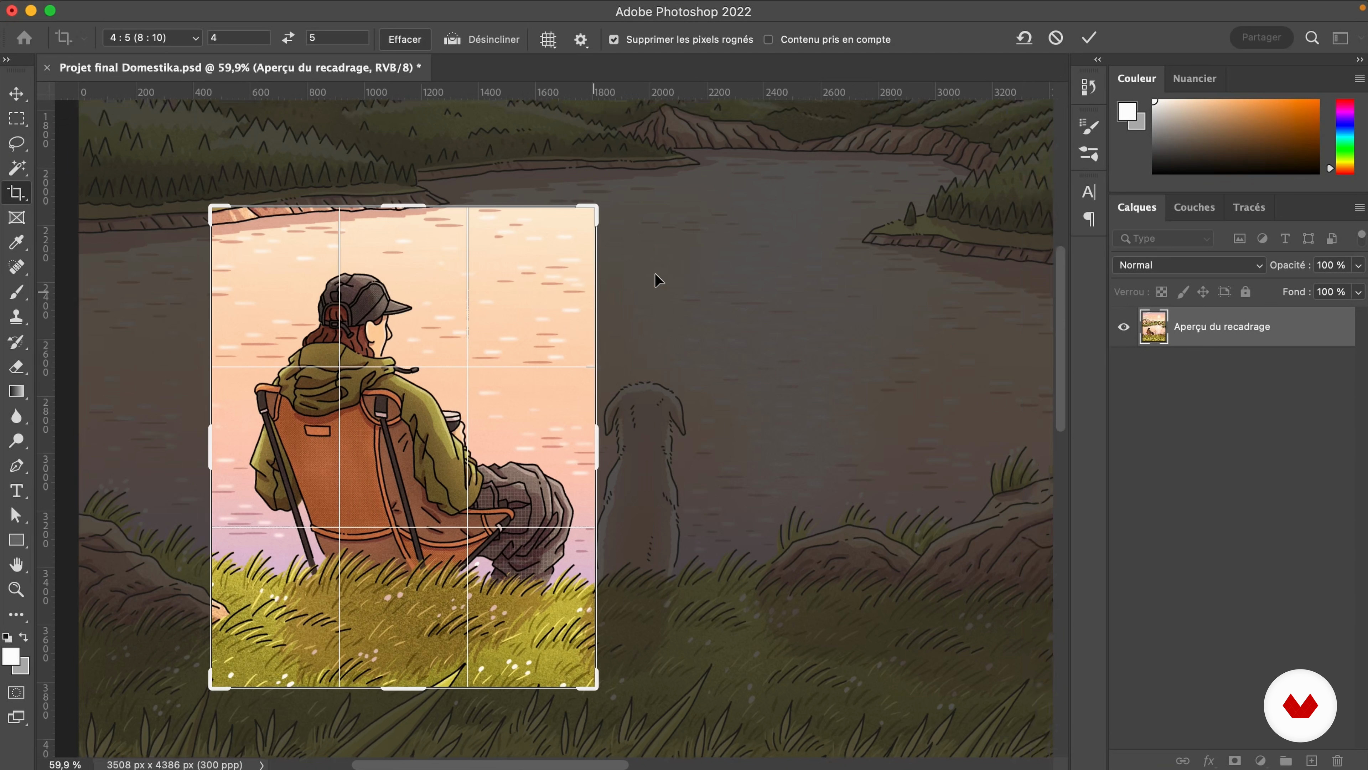Screen dimensions: 1368x770
Task: Open Fond fill value dropdown arrow
Action: coord(1358,292)
